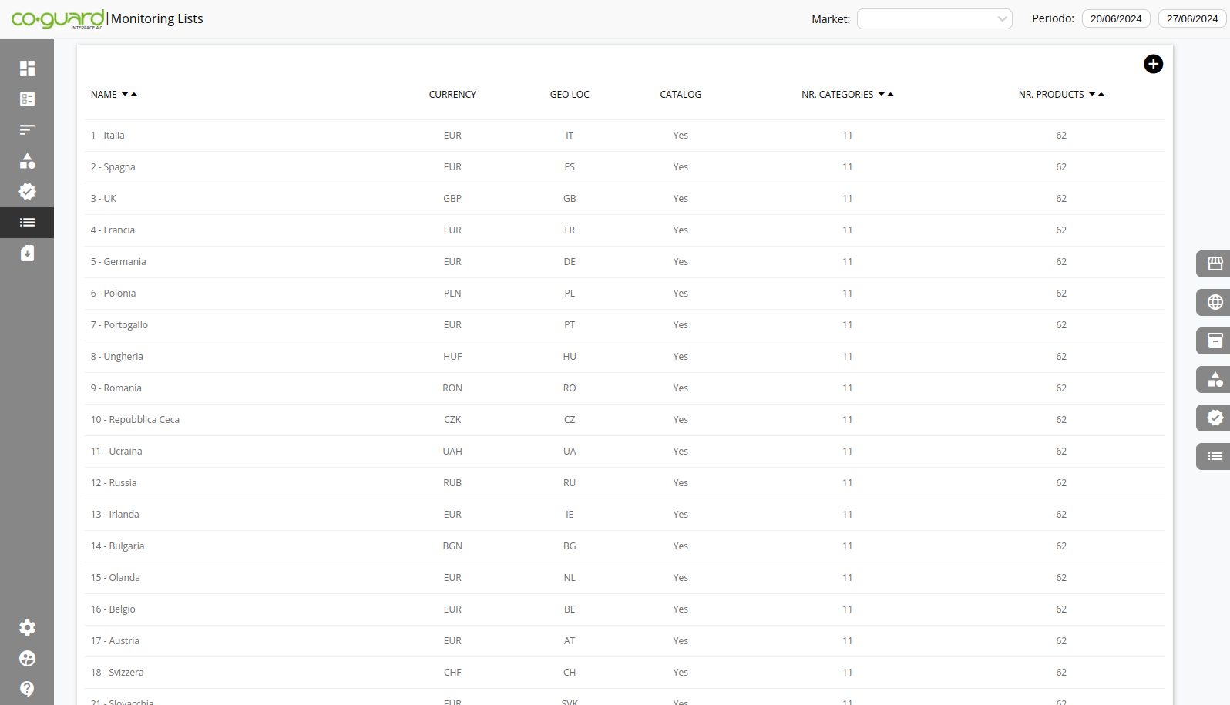This screenshot has width=1230, height=705.
Task: Click the end date field 27/06/2024
Action: (1191, 18)
